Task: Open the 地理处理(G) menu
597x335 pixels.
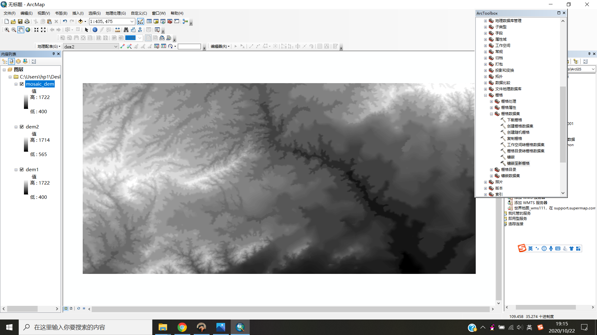Action: [116, 13]
